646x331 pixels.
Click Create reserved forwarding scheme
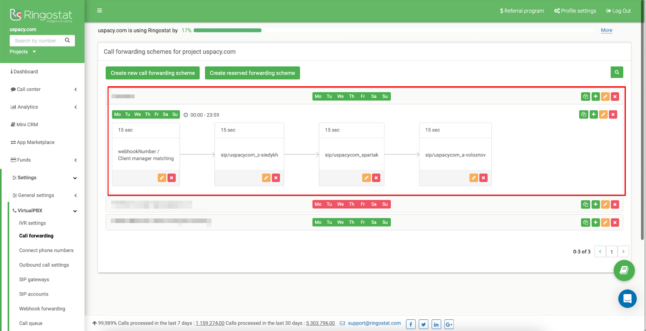[x=252, y=73]
